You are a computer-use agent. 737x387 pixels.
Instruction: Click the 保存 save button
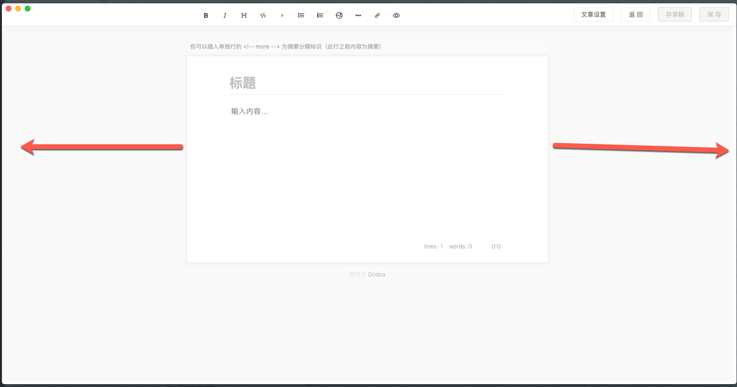point(714,14)
